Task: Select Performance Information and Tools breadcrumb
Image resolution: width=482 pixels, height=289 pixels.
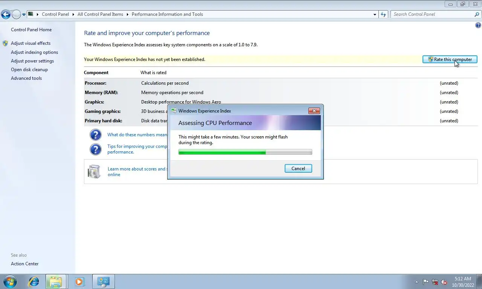Action: 167,14
